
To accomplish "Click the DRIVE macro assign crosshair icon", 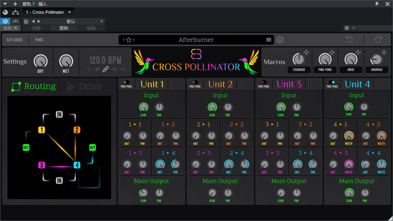I will point(358,52).
